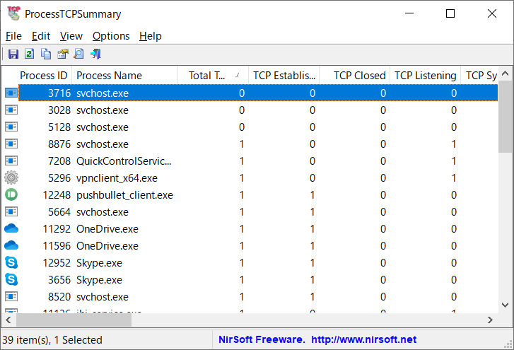The width and height of the screenshot is (514, 350).
Task: Click the horizontal scrollbar right arrow
Action: pyautogui.click(x=491, y=320)
